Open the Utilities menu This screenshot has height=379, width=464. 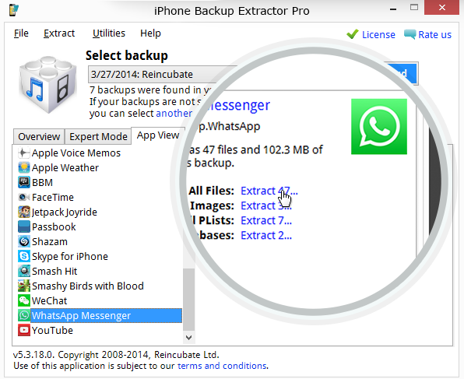pos(109,33)
